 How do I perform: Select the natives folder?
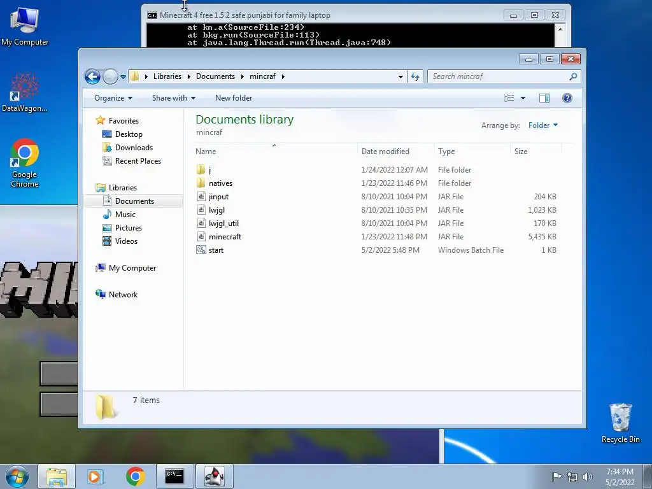pyautogui.click(x=376, y=183)
